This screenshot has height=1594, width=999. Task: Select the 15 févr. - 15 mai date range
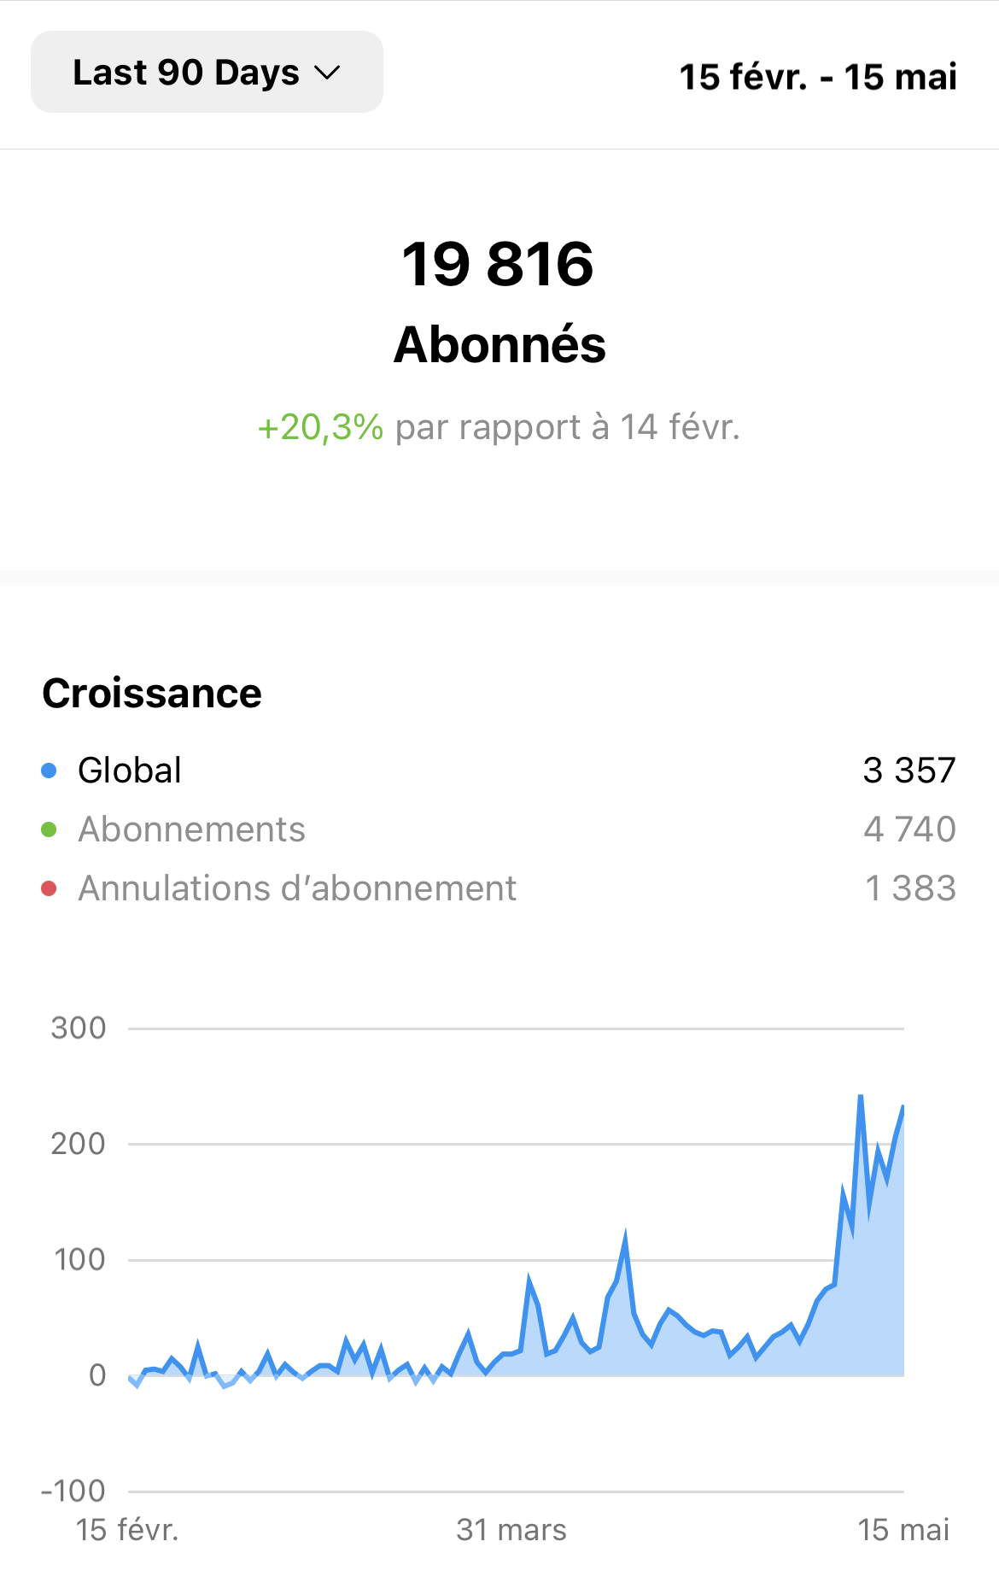point(818,77)
